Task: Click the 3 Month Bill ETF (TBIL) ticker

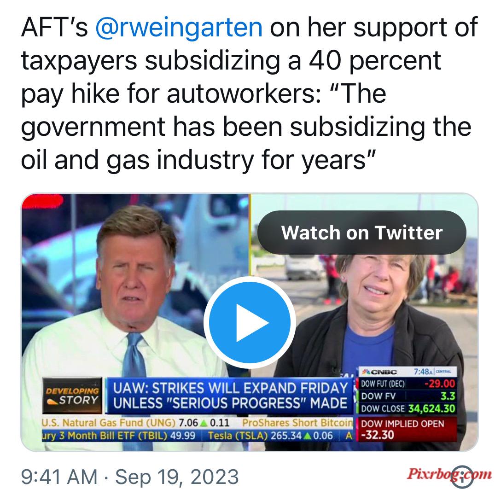Action: pos(118,436)
